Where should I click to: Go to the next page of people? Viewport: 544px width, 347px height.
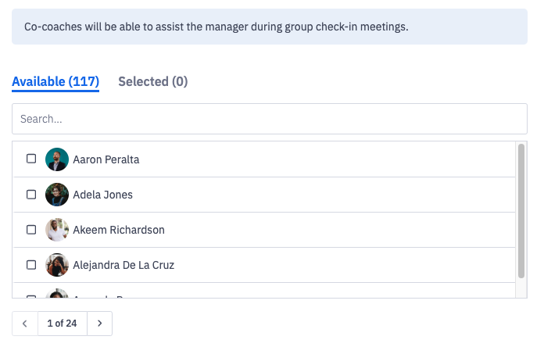(x=99, y=324)
